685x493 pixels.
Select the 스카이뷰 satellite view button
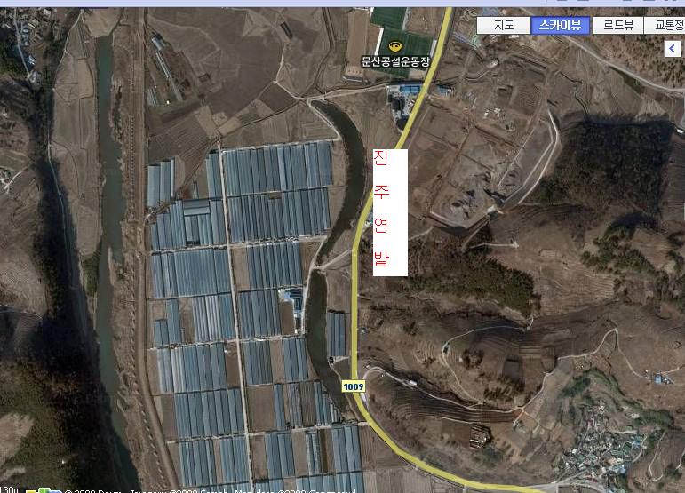point(561,25)
